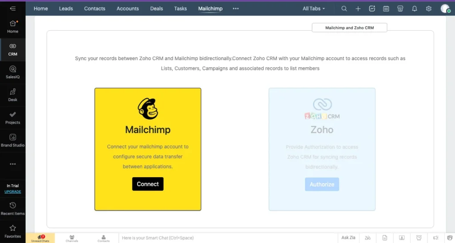Click the UPGRADE link
Screen dimensions: 455x243
(12, 191)
